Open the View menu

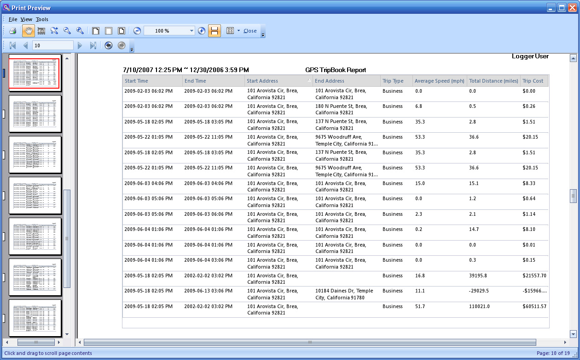[27, 19]
